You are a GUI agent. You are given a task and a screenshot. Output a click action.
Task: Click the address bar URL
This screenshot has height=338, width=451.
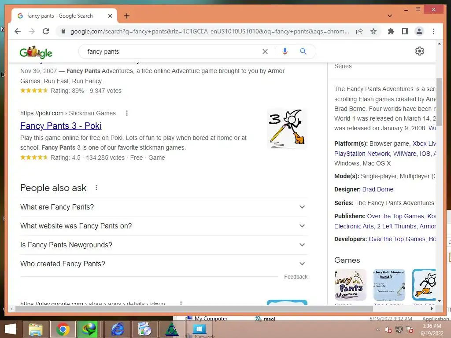point(209,31)
